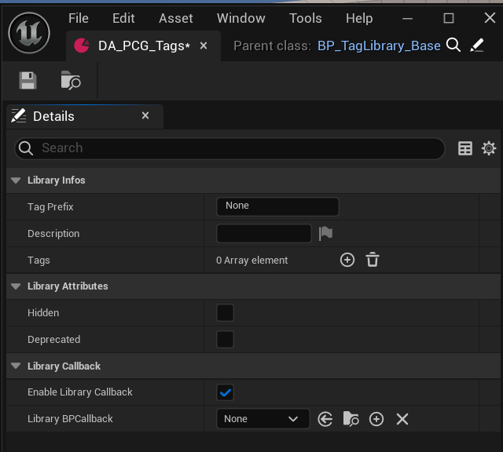Check the Deprecated checkbox

[x=226, y=340]
